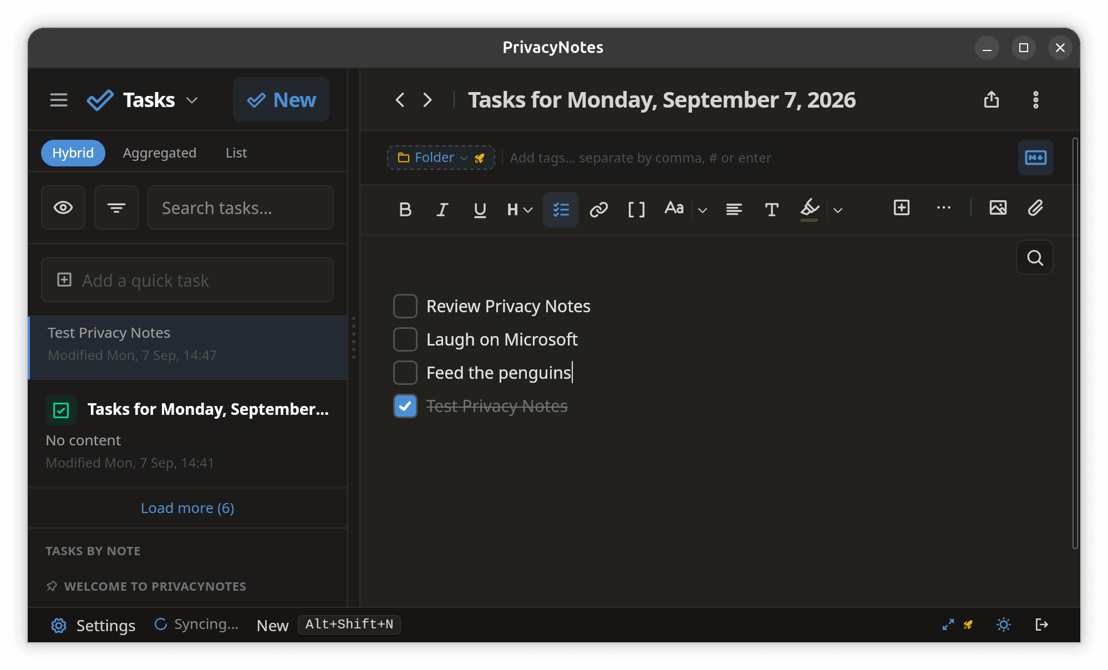Open the sort and filter options icon

[116, 207]
